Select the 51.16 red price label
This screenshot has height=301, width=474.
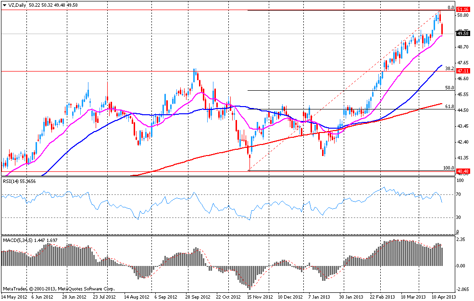click(463, 9)
